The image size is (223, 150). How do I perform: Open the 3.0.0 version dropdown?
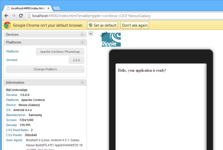click(76, 60)
